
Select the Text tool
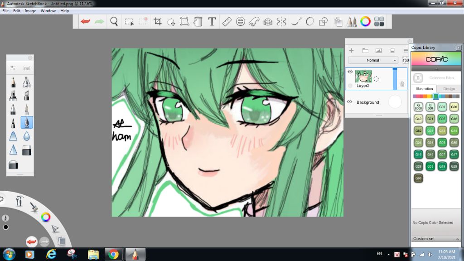click(x=212, y=21)
